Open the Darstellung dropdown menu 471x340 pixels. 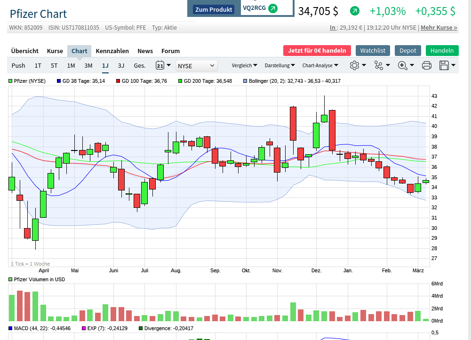pyautogui.click(x=279, y=65)
